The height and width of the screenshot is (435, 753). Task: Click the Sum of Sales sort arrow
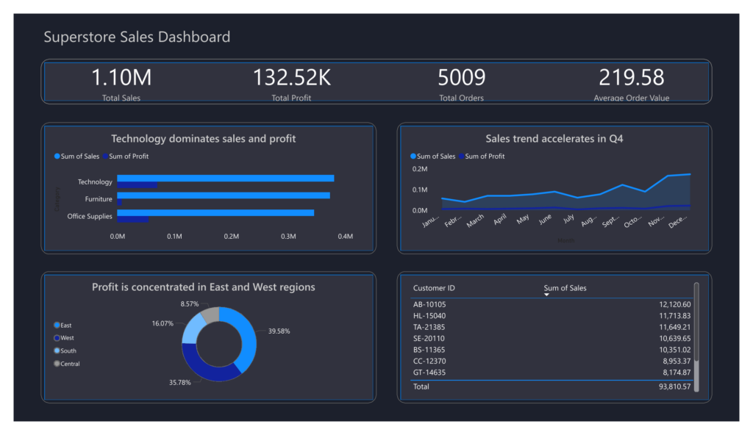(546, 295)
